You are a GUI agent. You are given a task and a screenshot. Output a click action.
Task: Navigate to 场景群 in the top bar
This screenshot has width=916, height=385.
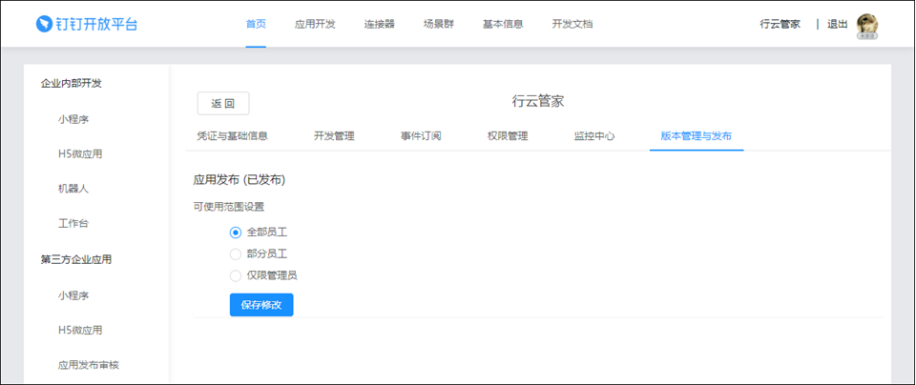coord(439,24)
